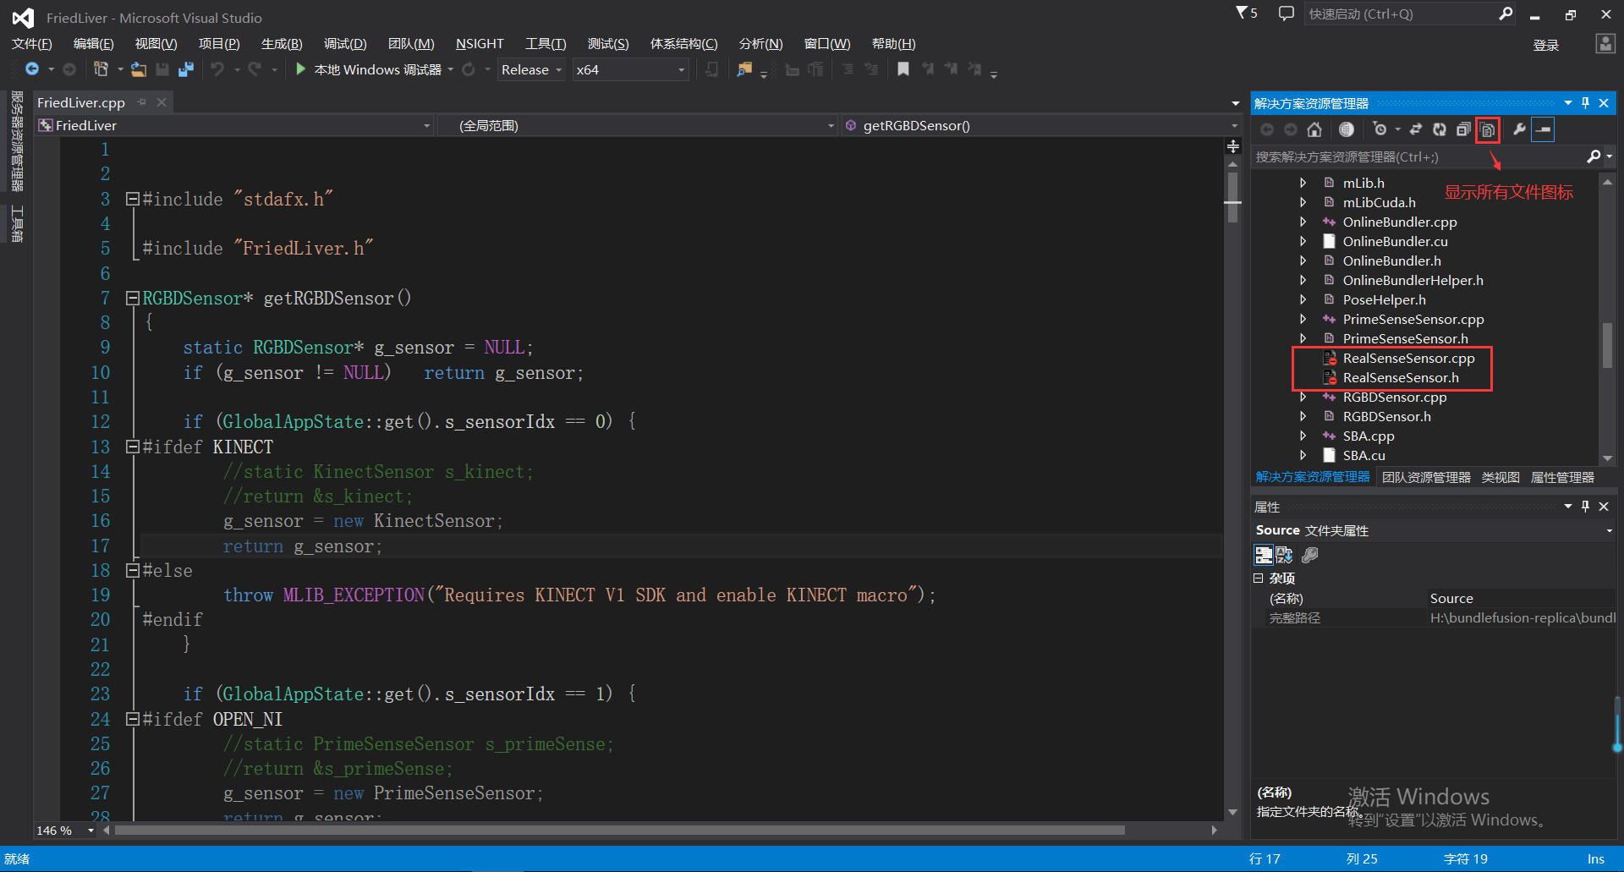This screenshot has width=1624, height=872.
Task: Click the Find in Files toolbar icon
Action: pos(744,69)
